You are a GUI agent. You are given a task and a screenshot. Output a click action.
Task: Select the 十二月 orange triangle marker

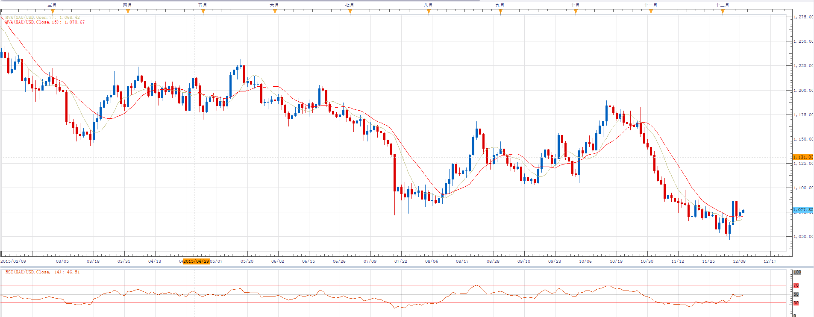coord(723,12)
